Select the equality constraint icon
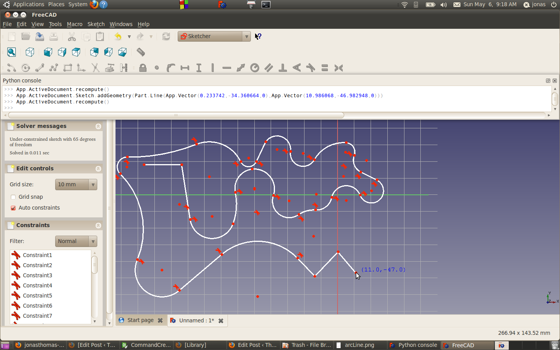 click(x=325, y=68)
